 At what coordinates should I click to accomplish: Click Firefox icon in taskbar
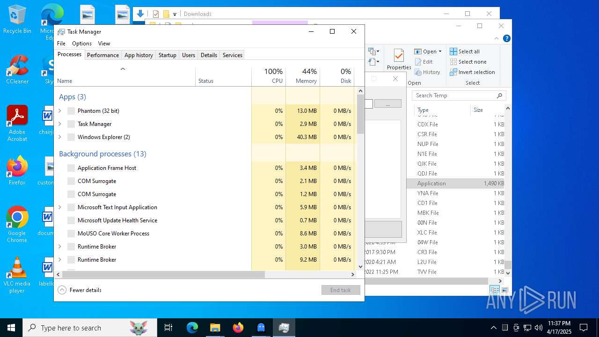(x=238, y=328)
